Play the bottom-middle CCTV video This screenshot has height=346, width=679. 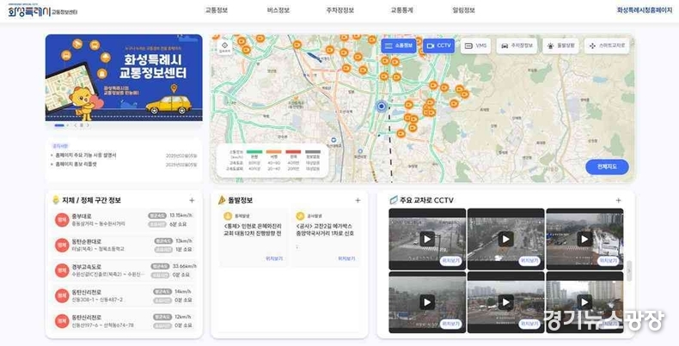pyautogui.click(x=505, y=302)
